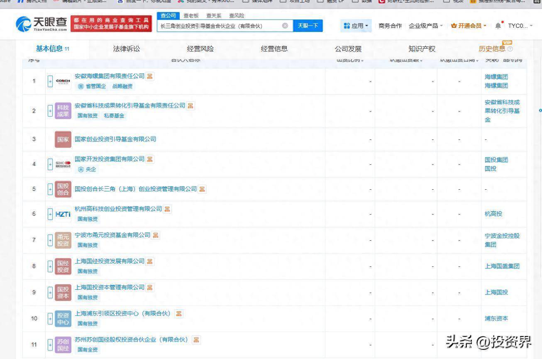
Task: Open 国家创业投资引导基金有限公司 link
Action: pyautogui.click(x=115, y=139)
